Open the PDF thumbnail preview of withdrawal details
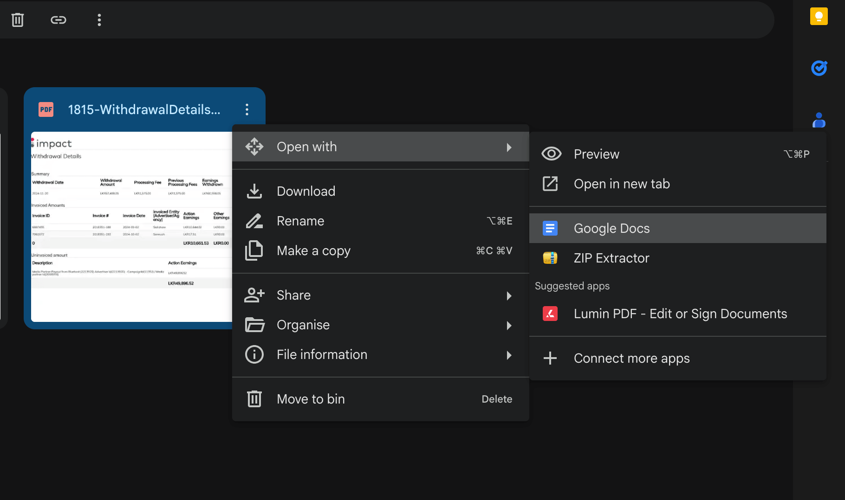Screen dimensions: 845x500 point(131,226)
